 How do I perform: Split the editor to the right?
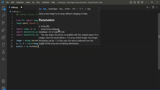click(153, 7)
